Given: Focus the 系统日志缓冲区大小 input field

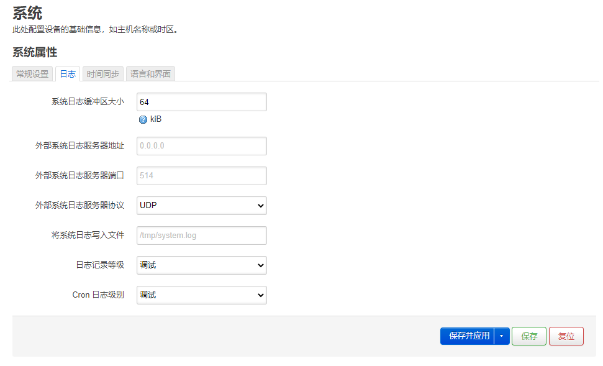Looking at the screenshot, I should pos(201,102).
